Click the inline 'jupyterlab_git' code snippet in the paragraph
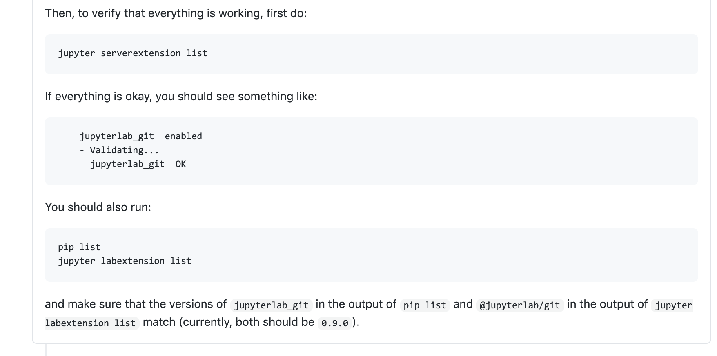 271,305
